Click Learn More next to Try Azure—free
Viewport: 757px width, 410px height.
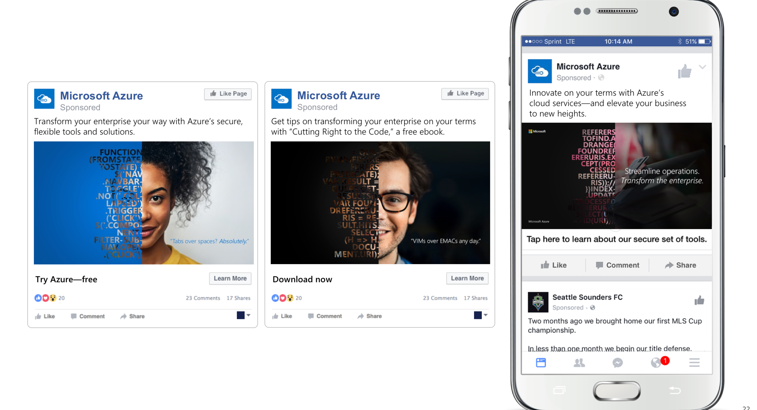230,278
